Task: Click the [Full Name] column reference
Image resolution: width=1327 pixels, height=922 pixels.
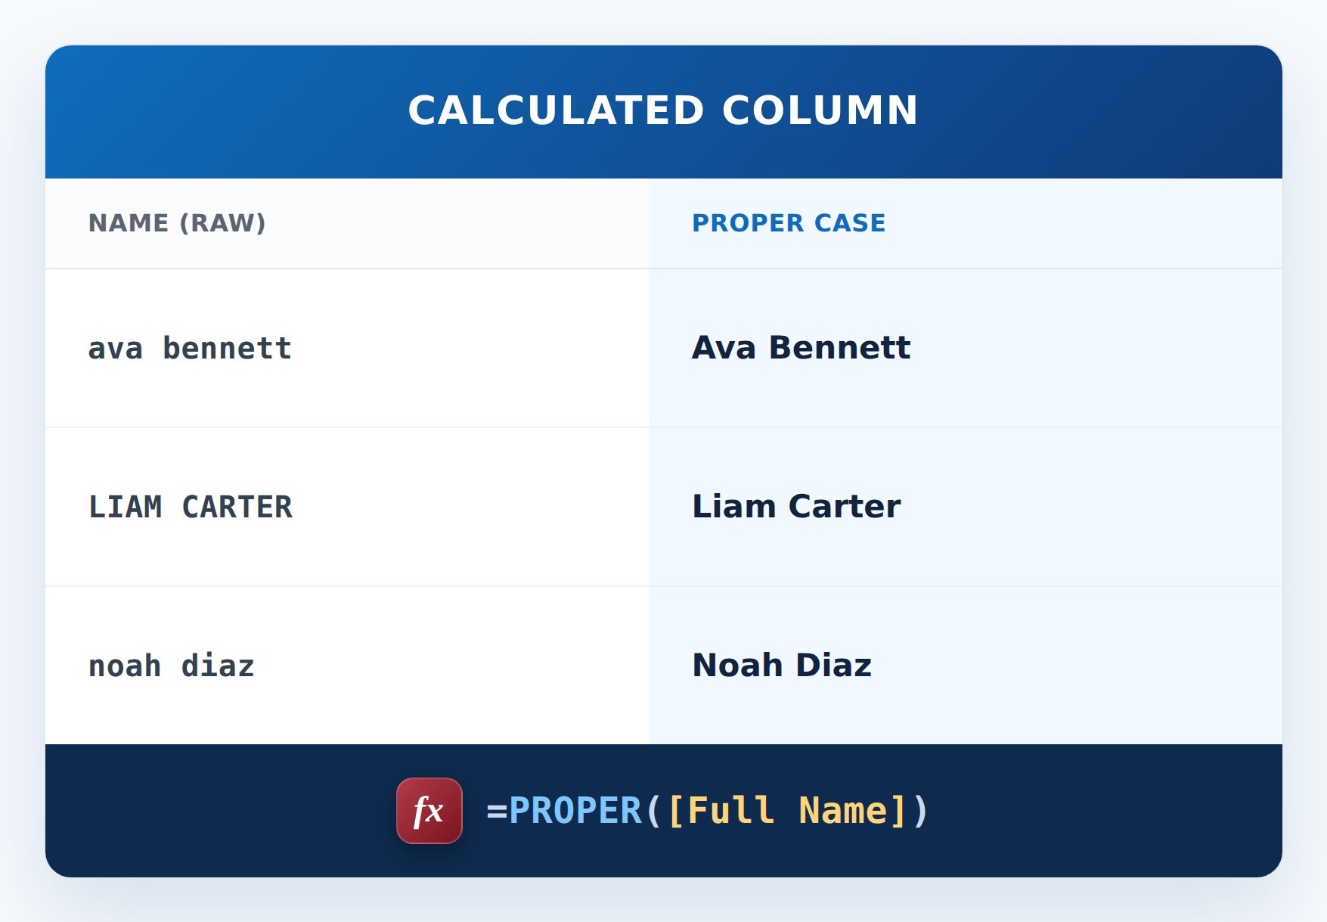Action: pyautogui.click(x=787, y=811)
